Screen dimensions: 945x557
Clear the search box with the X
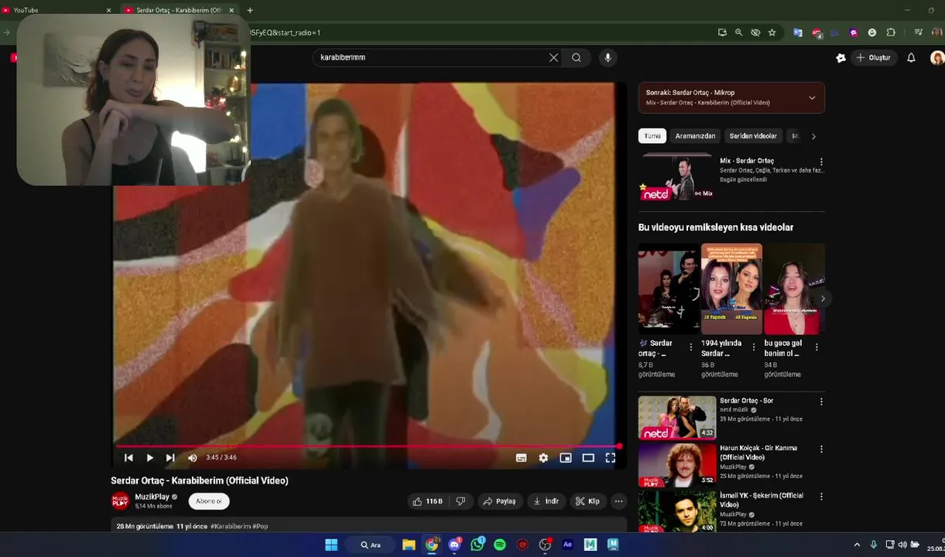[553, 57]
